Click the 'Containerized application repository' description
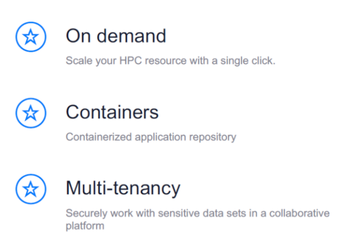Screen dimensions: 346x250 click(150, 136)
